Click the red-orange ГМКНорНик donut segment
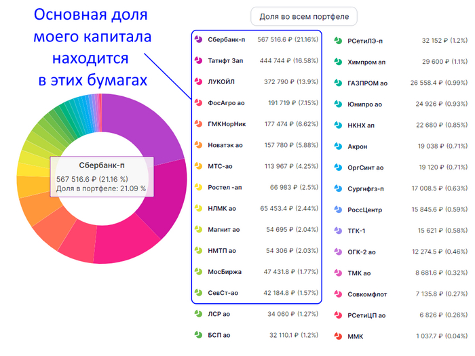475x356 pixels. (54, 227)
